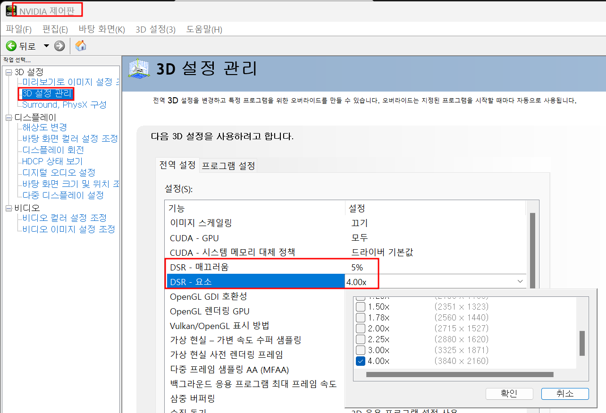Select the 이미지 스케일링 settings row
This screenshot has height=413, width=606.
tap(347, 223)
